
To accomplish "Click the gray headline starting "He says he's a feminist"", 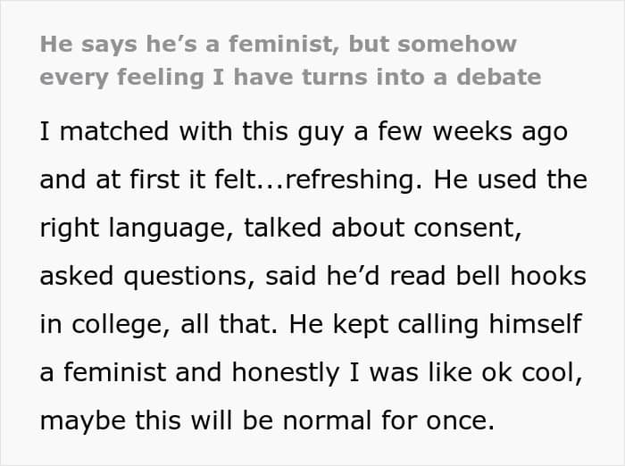I will click(x=278, y=45).
